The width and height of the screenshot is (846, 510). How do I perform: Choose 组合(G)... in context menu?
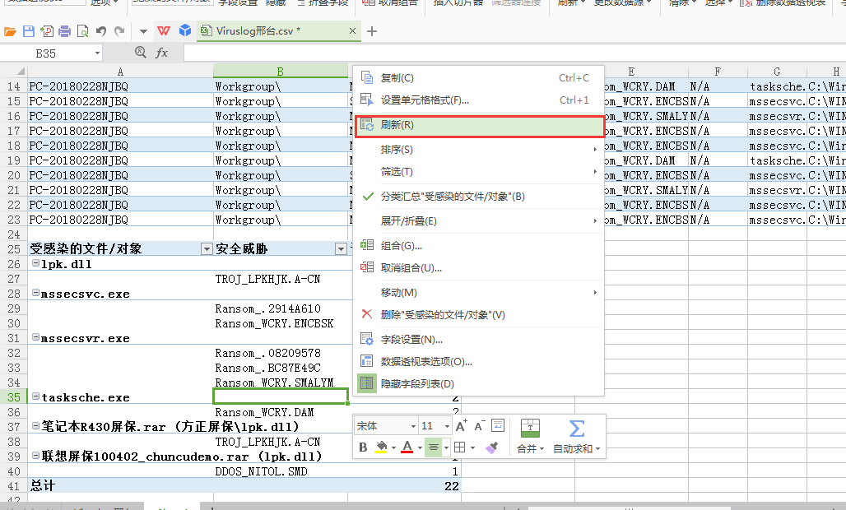pos(478,246)
